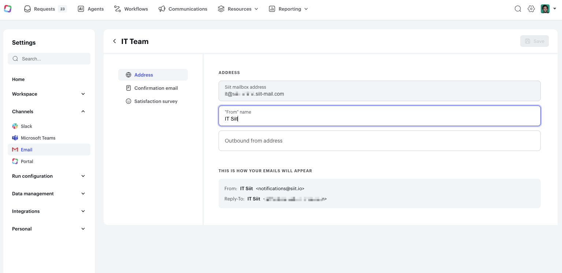Click the user profile avatar

(545, 9)
